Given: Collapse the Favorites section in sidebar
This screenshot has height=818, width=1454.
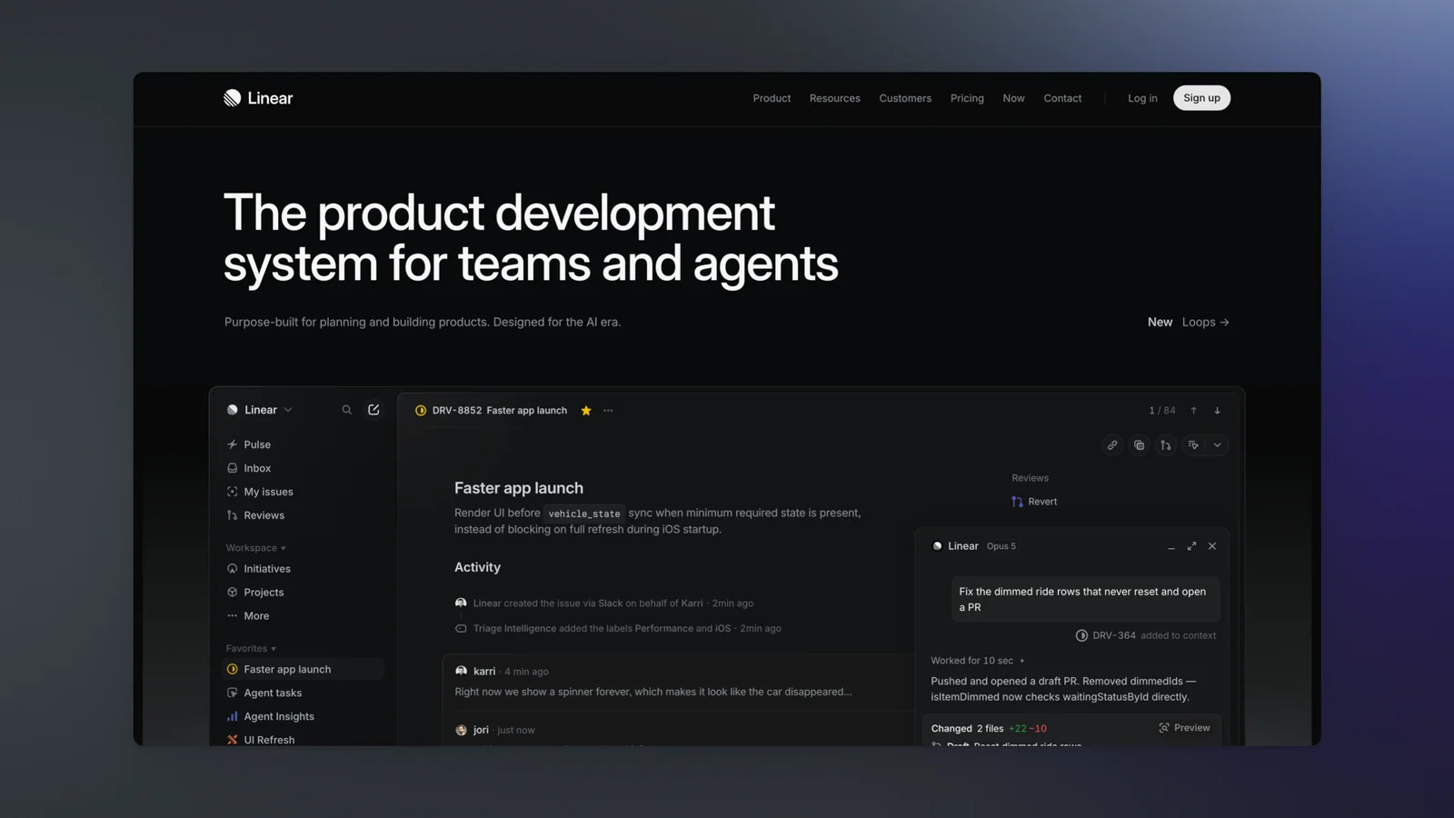Looking at the screenshot, I should [x=251, y=649].
